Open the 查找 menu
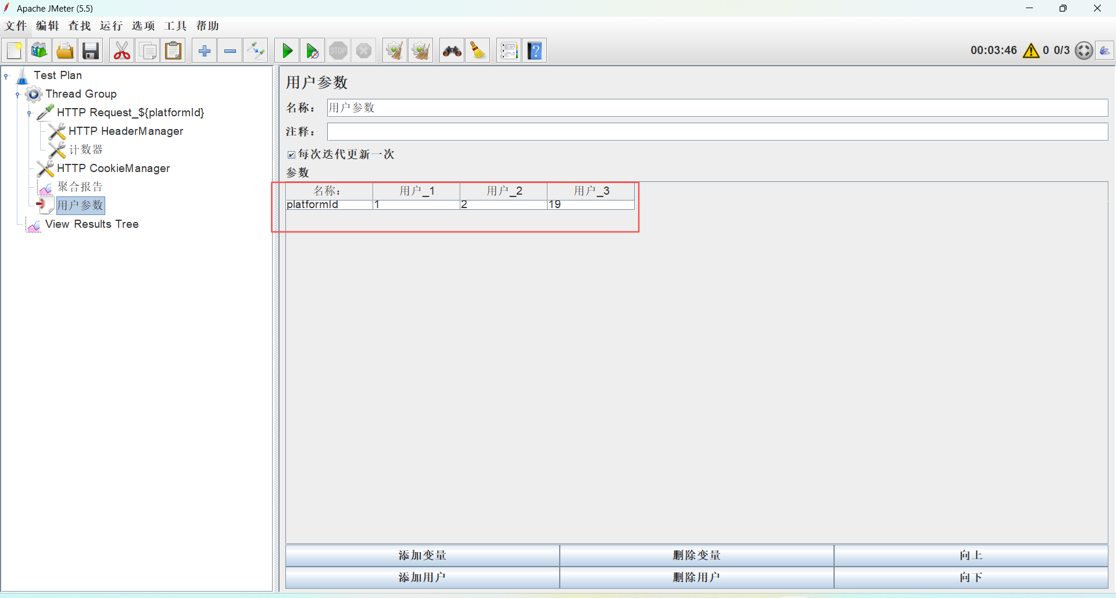This screenshot has height=598, width=1116. click(x=80, y=26)
